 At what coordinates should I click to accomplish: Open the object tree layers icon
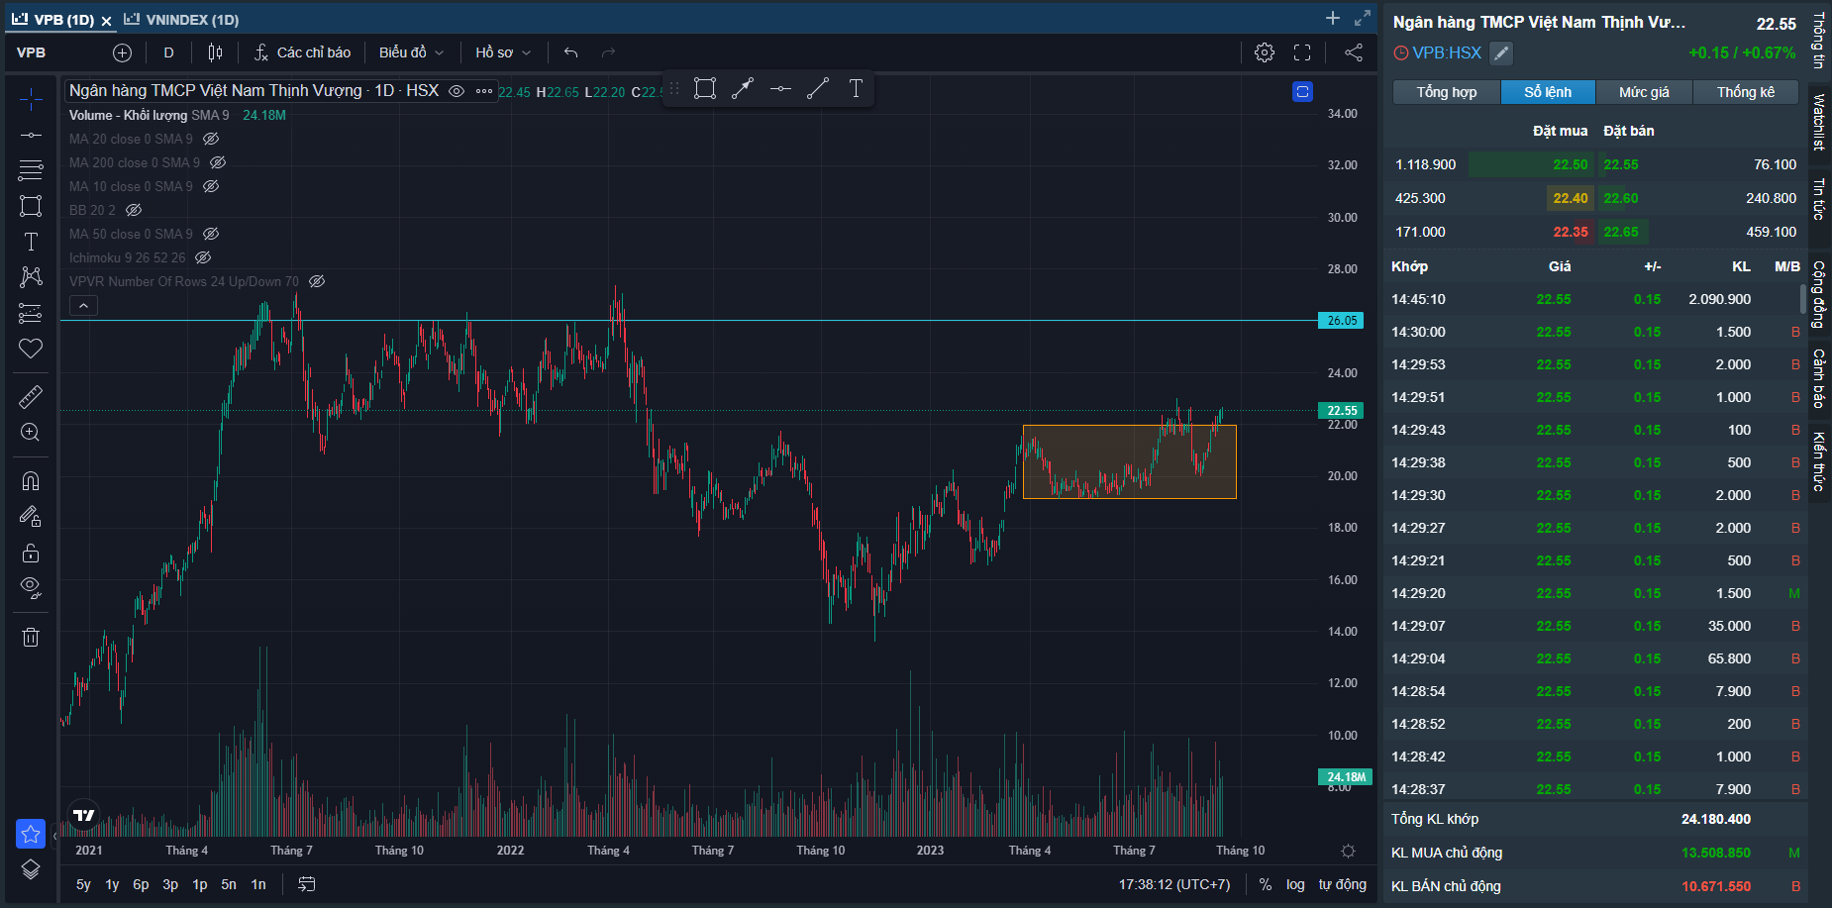pos(31,869)
